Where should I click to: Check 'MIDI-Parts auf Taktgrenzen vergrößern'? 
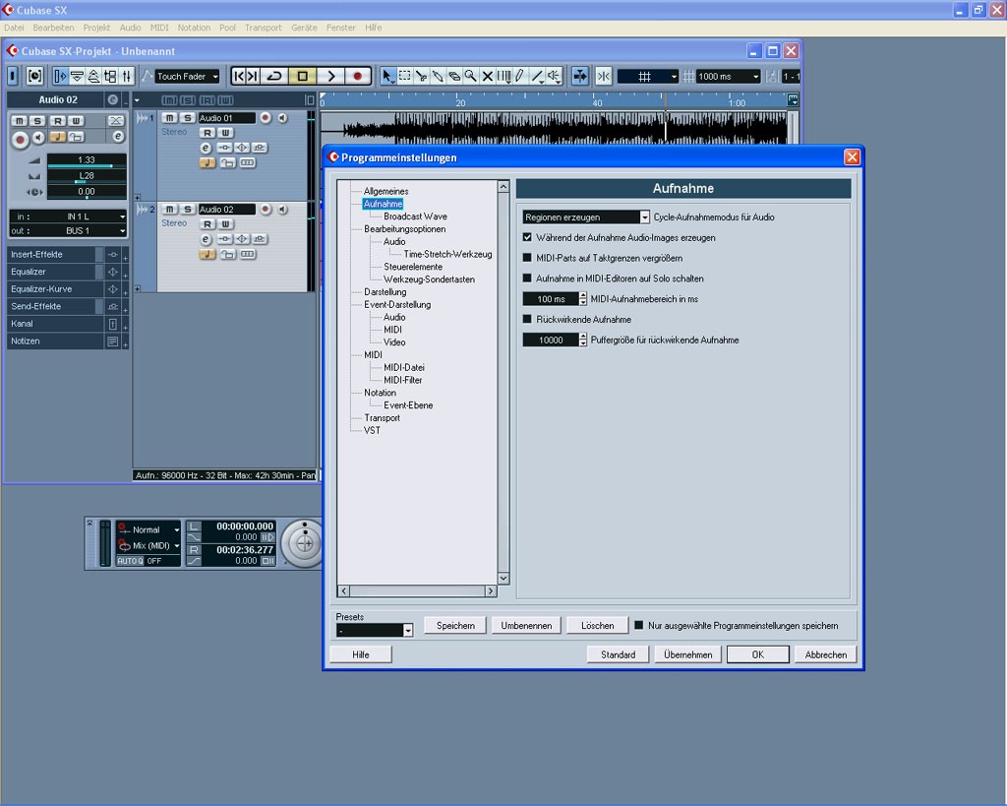point(527,258)
